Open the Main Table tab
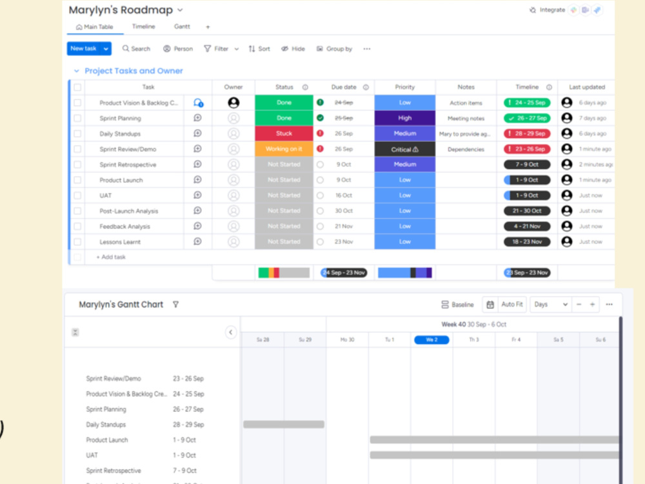Screen dimensions: 645x484 tap(95, 26)
